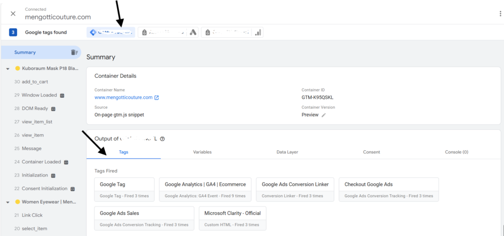The image size is (504, 236).
Task: Click the Preview container version text
Action: click(310, 115)
